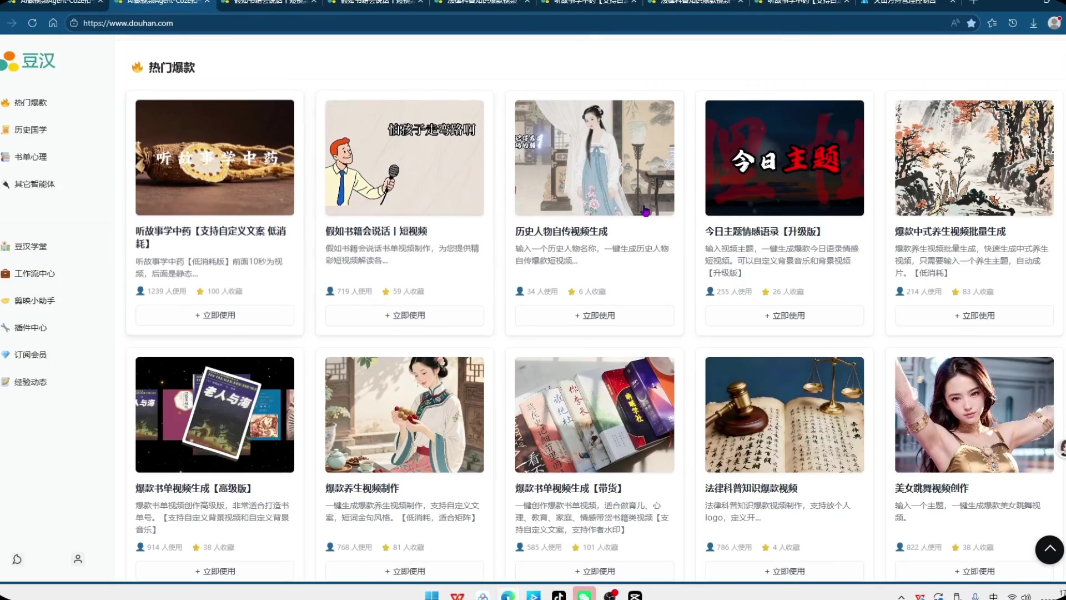Click 立即使用 under 历史人物自传视频生成
This screenshot has width=1066, height=600.
pos(594,316)
